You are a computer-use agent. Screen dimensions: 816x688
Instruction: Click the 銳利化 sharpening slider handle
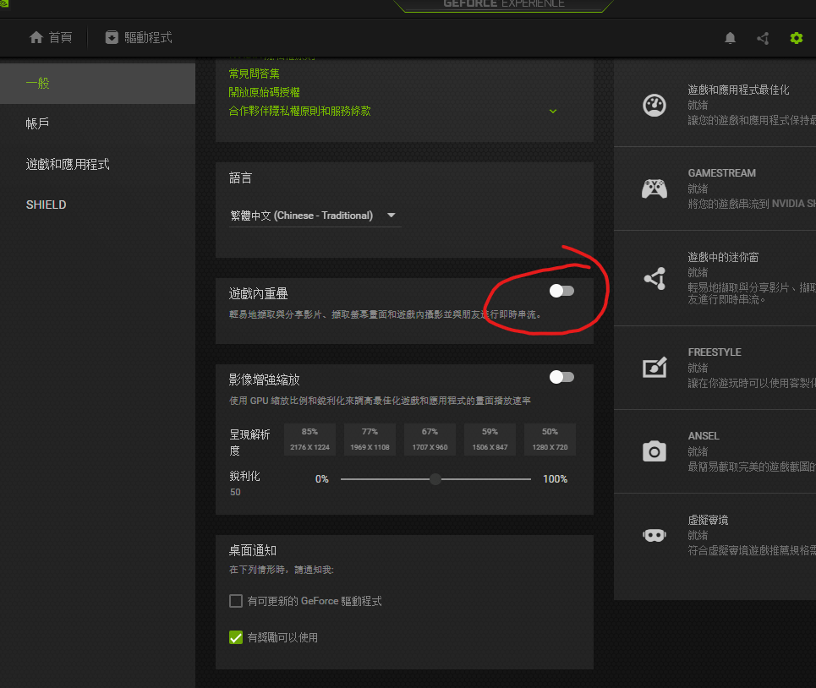tap(435, 479)
